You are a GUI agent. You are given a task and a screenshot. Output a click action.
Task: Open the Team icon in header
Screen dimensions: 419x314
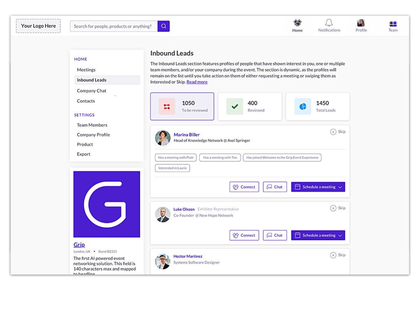393,24
